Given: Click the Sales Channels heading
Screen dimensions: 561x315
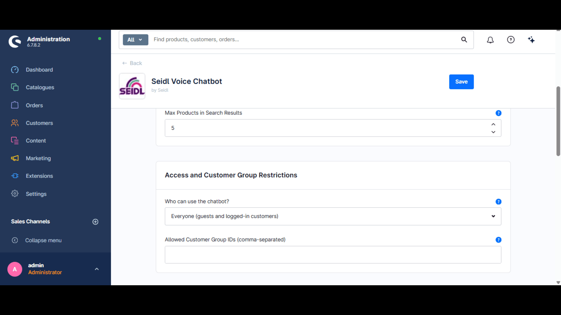Looking at the screenshot, I should tap(30, 222).
